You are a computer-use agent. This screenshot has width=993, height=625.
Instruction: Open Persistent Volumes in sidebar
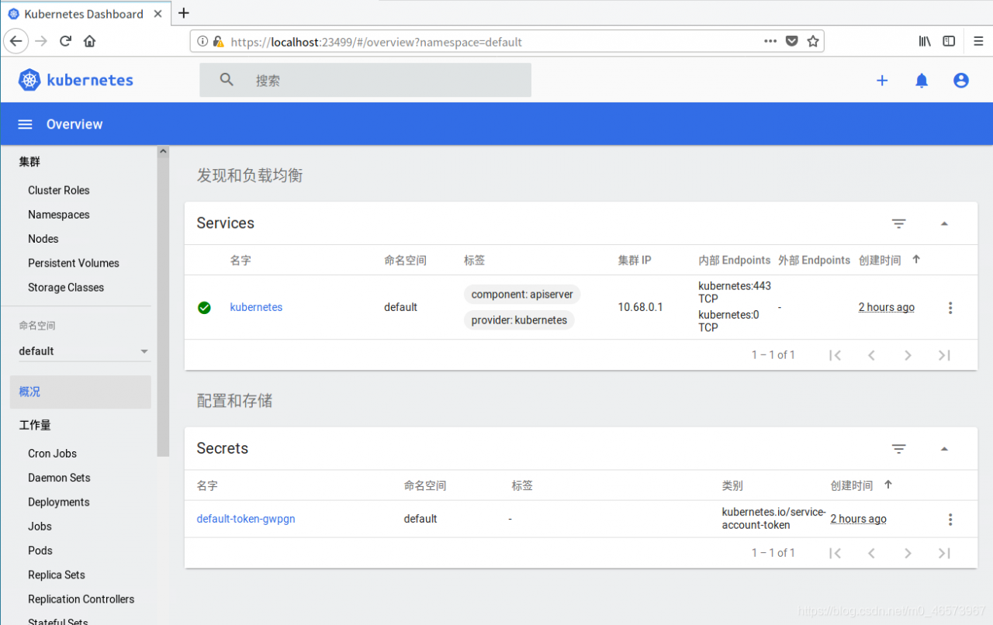point(74,263)
